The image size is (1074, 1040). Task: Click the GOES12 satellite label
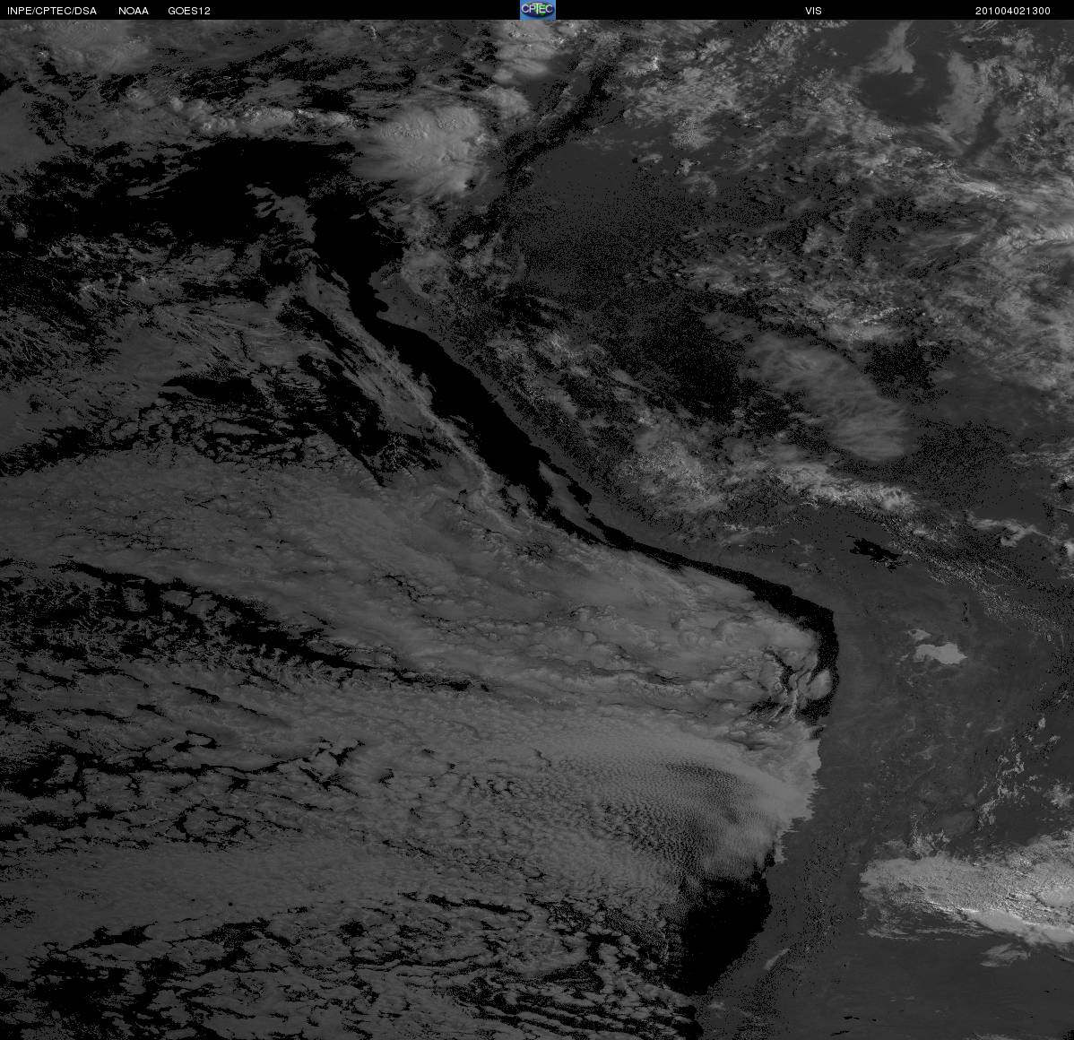(189, 11)
